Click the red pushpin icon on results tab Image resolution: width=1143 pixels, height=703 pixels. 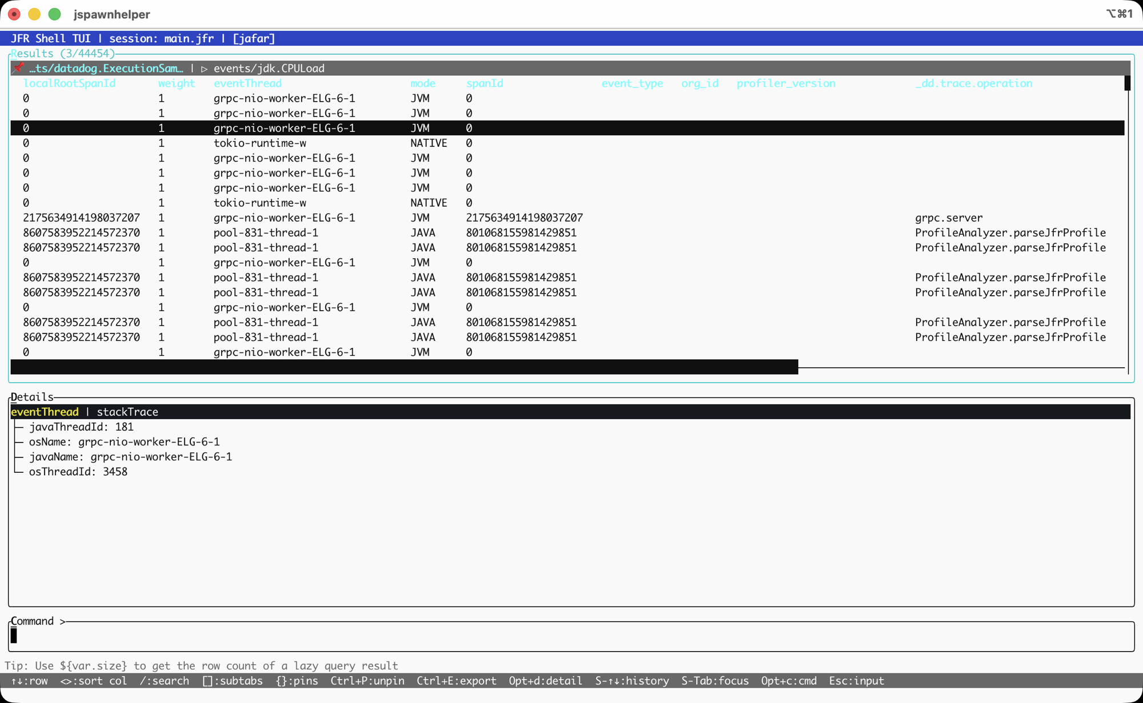(x=18, y=68)
